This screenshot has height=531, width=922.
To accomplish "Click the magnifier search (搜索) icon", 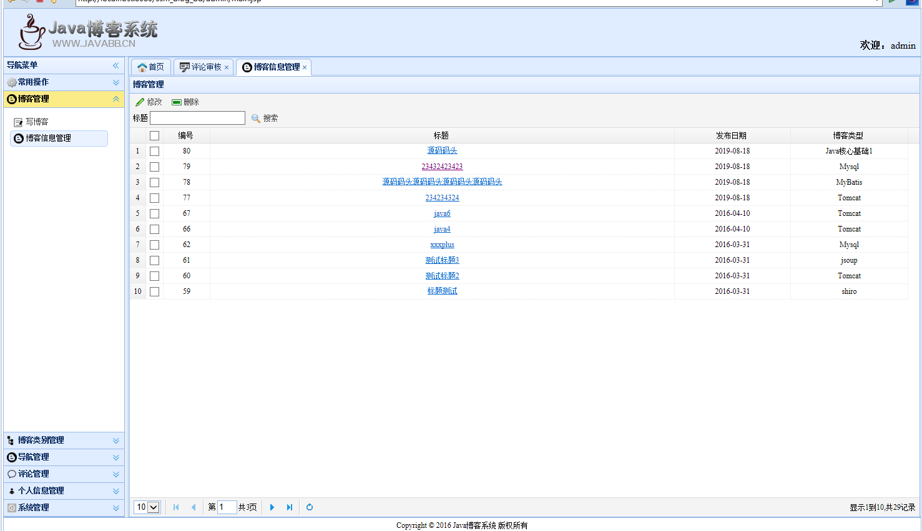I will point(256,119).
